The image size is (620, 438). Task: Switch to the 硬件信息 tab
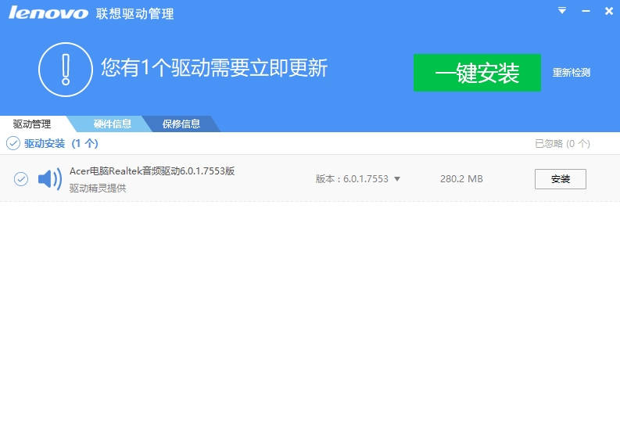(x=113, y=124)
